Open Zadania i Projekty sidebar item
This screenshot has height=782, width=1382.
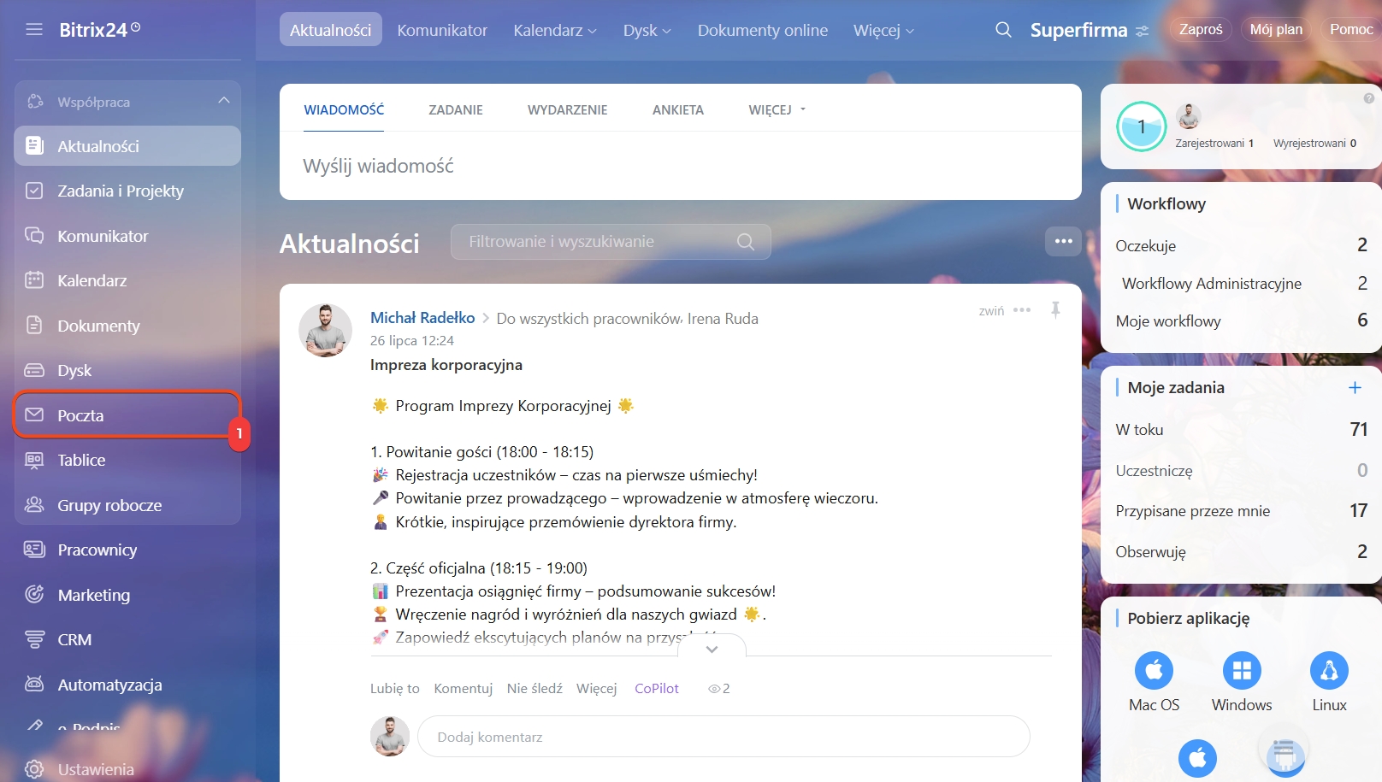(x=127, y=191)
